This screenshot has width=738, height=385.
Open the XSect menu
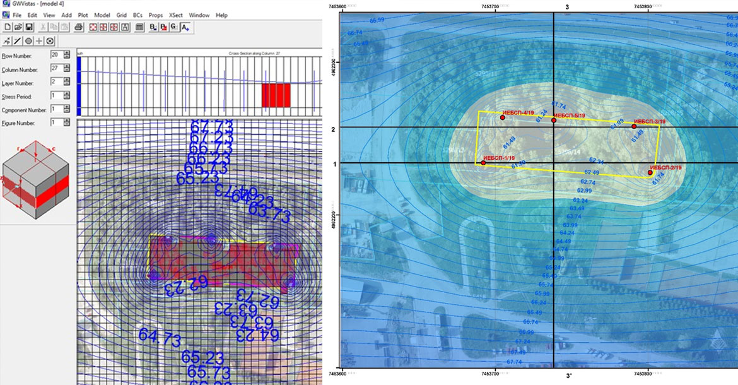click(176, 15)
